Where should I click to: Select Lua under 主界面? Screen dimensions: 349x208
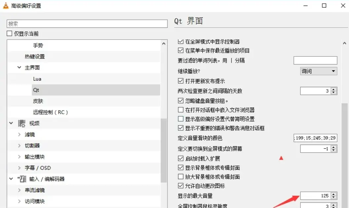coord(37,79)
